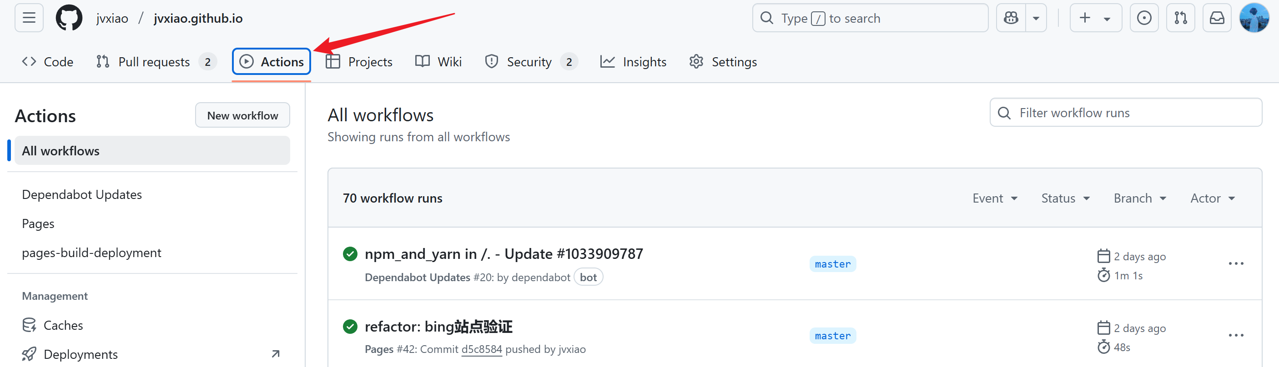
Task: Click the user profile avatar
Action: point(1254,18)
